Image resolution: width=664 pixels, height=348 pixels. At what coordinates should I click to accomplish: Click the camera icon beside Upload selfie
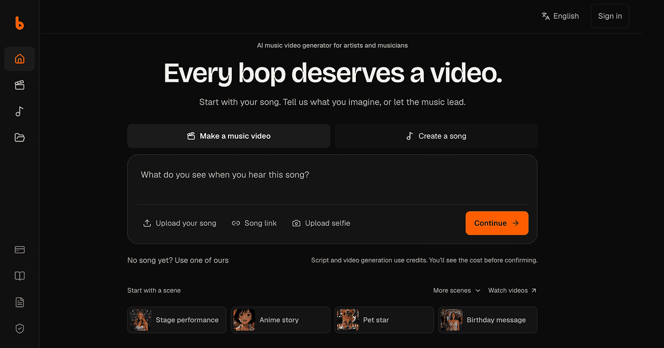click(x=297, y=223)
